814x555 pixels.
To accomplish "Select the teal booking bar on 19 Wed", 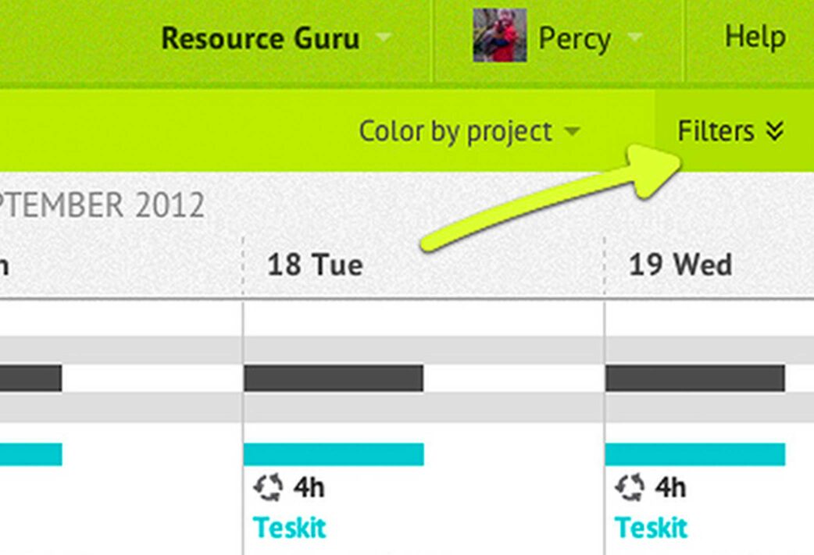I will tap(695, 454).
